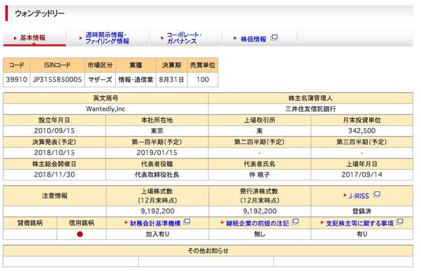Click the 登録済 status under J-IRISS
This screenshot has height=271, width=421.
[362, 211]
